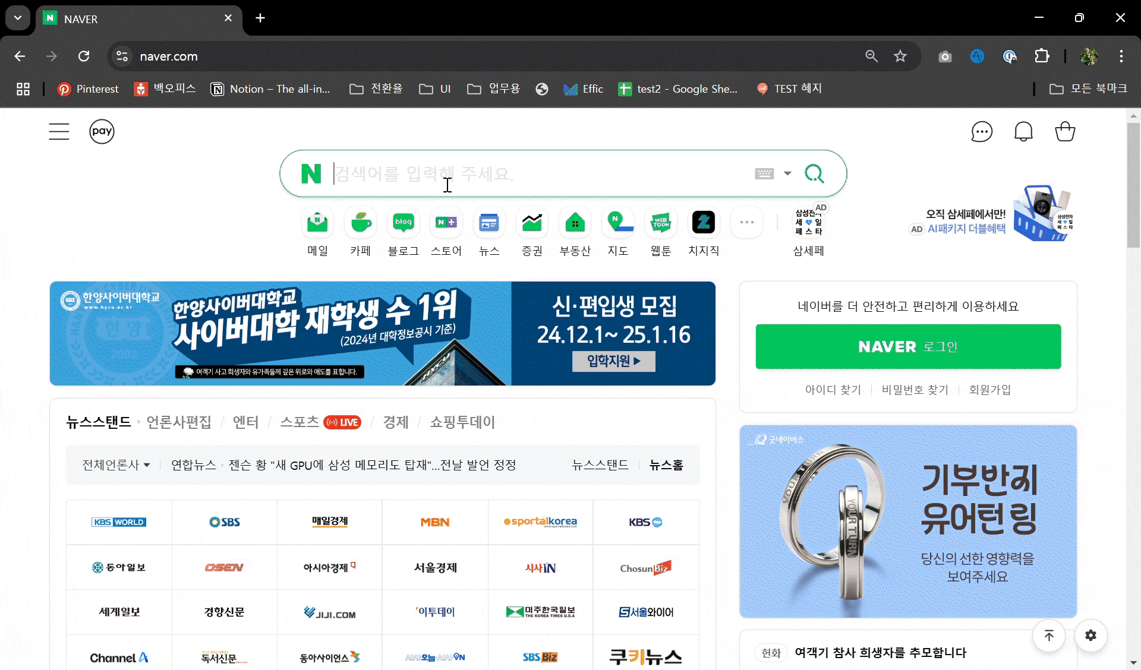The height and width of the screenshot is (670, 1141).
Task: Click the scroll-to-top arrow button
Action: (1049, 636)
